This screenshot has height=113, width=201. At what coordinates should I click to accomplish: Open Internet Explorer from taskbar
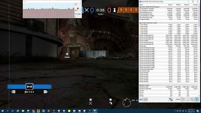tap(18, 111)
